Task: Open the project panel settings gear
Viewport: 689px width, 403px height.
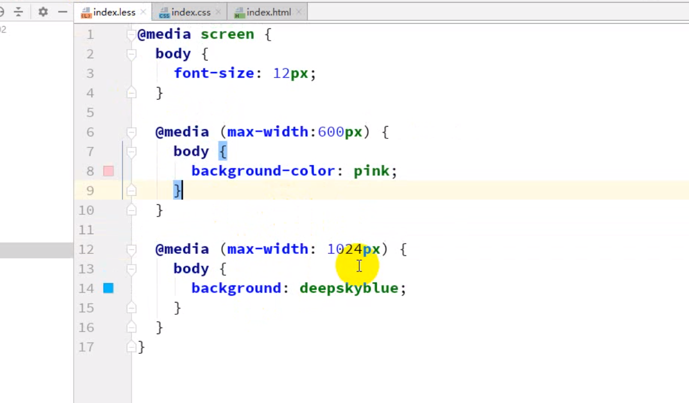Action: point(43,12)
